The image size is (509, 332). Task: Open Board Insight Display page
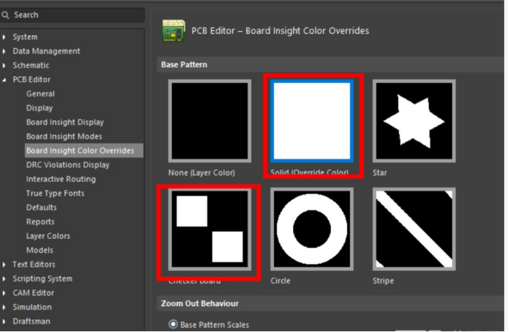65,122
